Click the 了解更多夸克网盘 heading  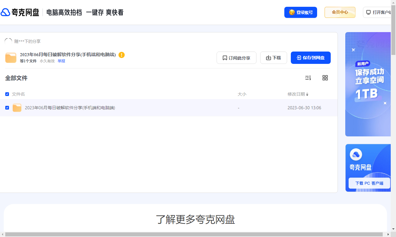pyautogui.click(x=196, y=219)
